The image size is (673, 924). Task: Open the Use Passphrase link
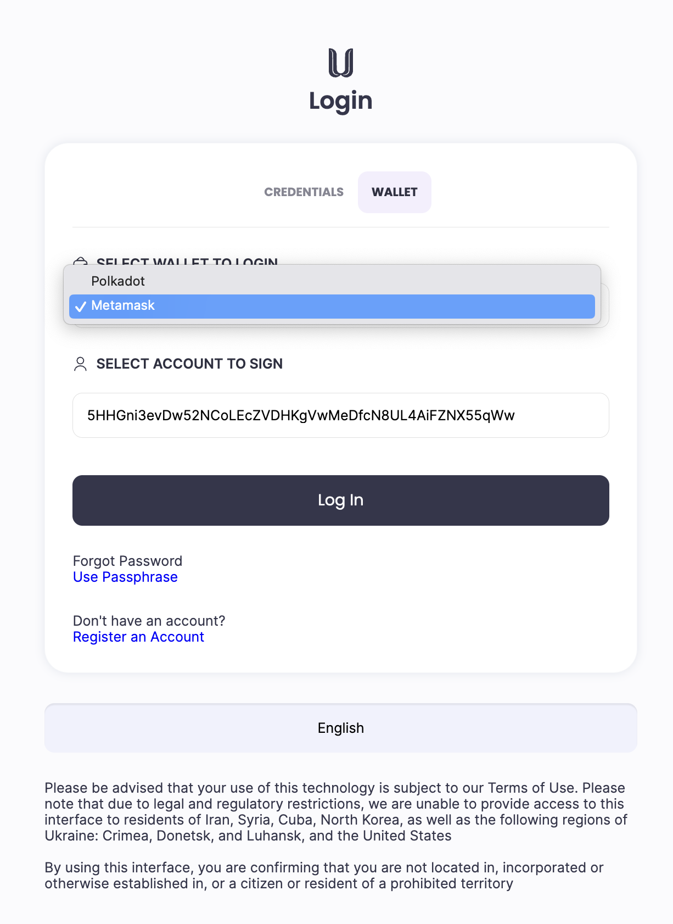tap(125, 577)
